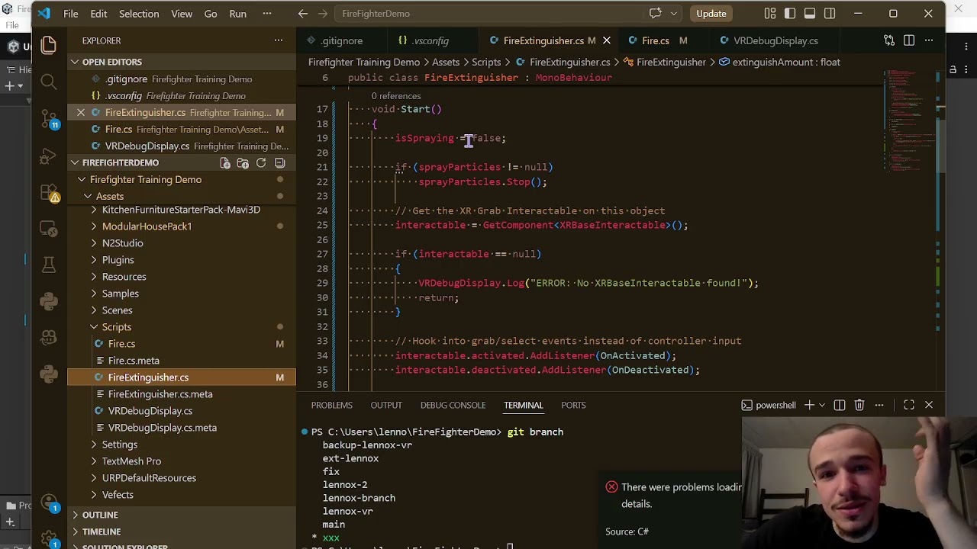Split the terminal pane
977x549 pixels.
tap(840, 405)
